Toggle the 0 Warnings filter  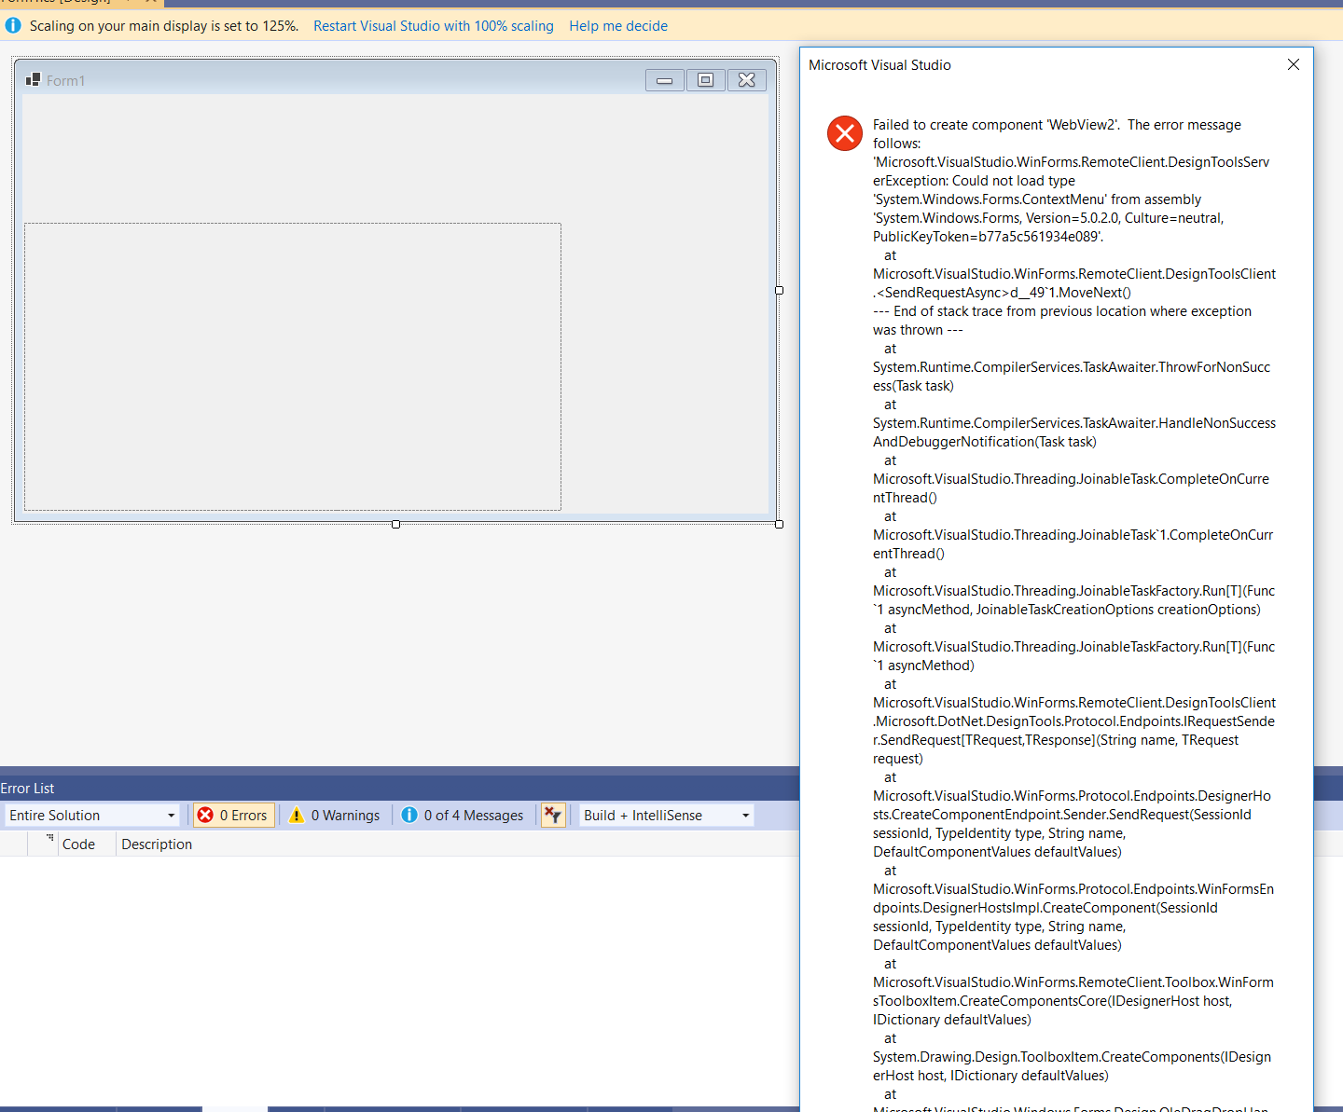pyautogui.click(x=334, y=815)
